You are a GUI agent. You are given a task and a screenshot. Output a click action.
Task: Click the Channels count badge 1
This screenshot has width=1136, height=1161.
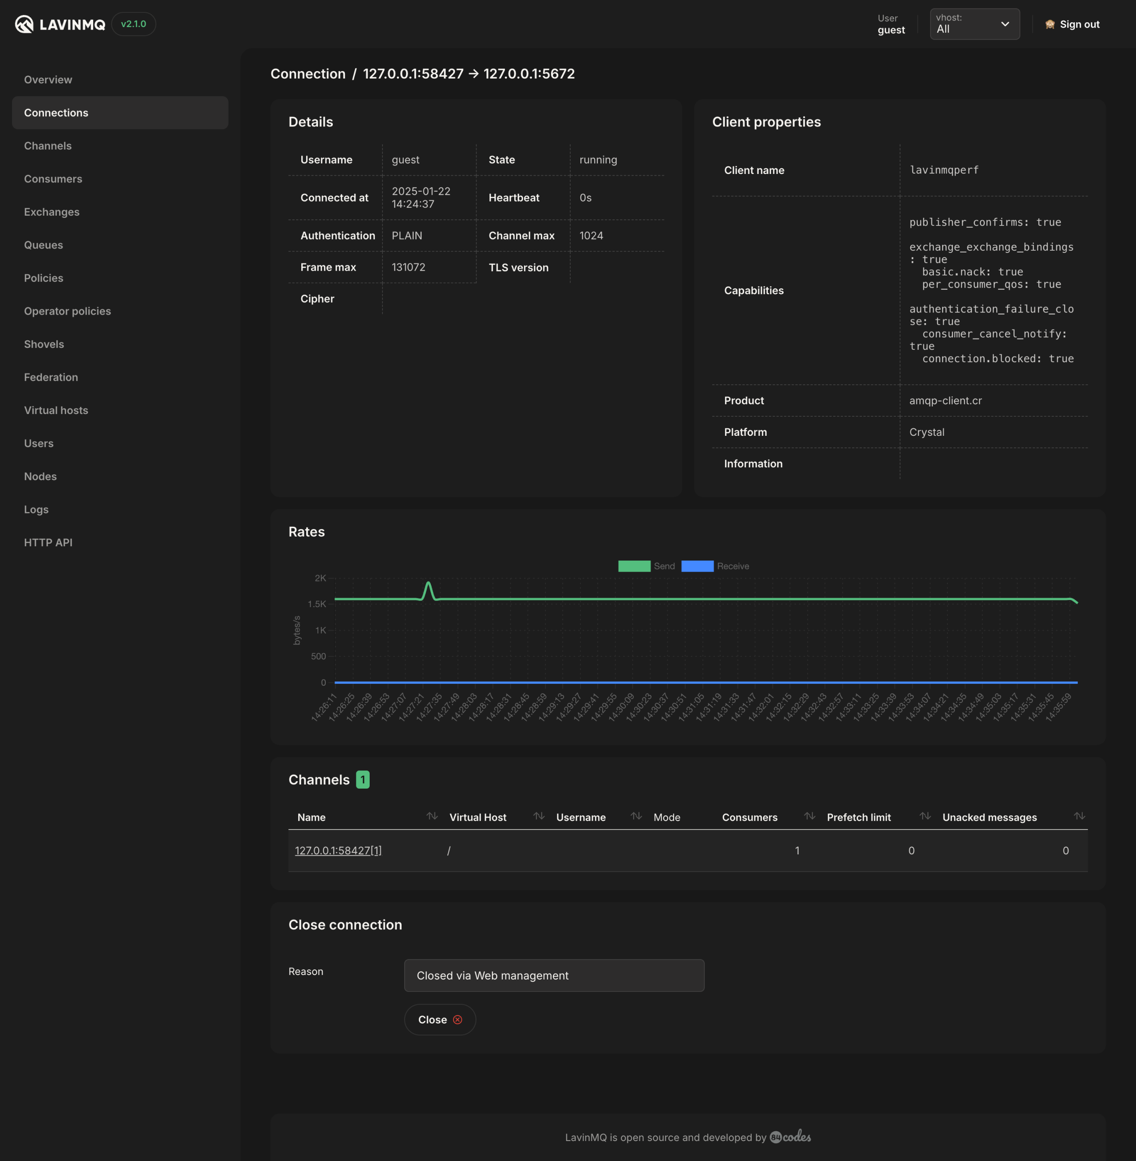coord(363,780)
